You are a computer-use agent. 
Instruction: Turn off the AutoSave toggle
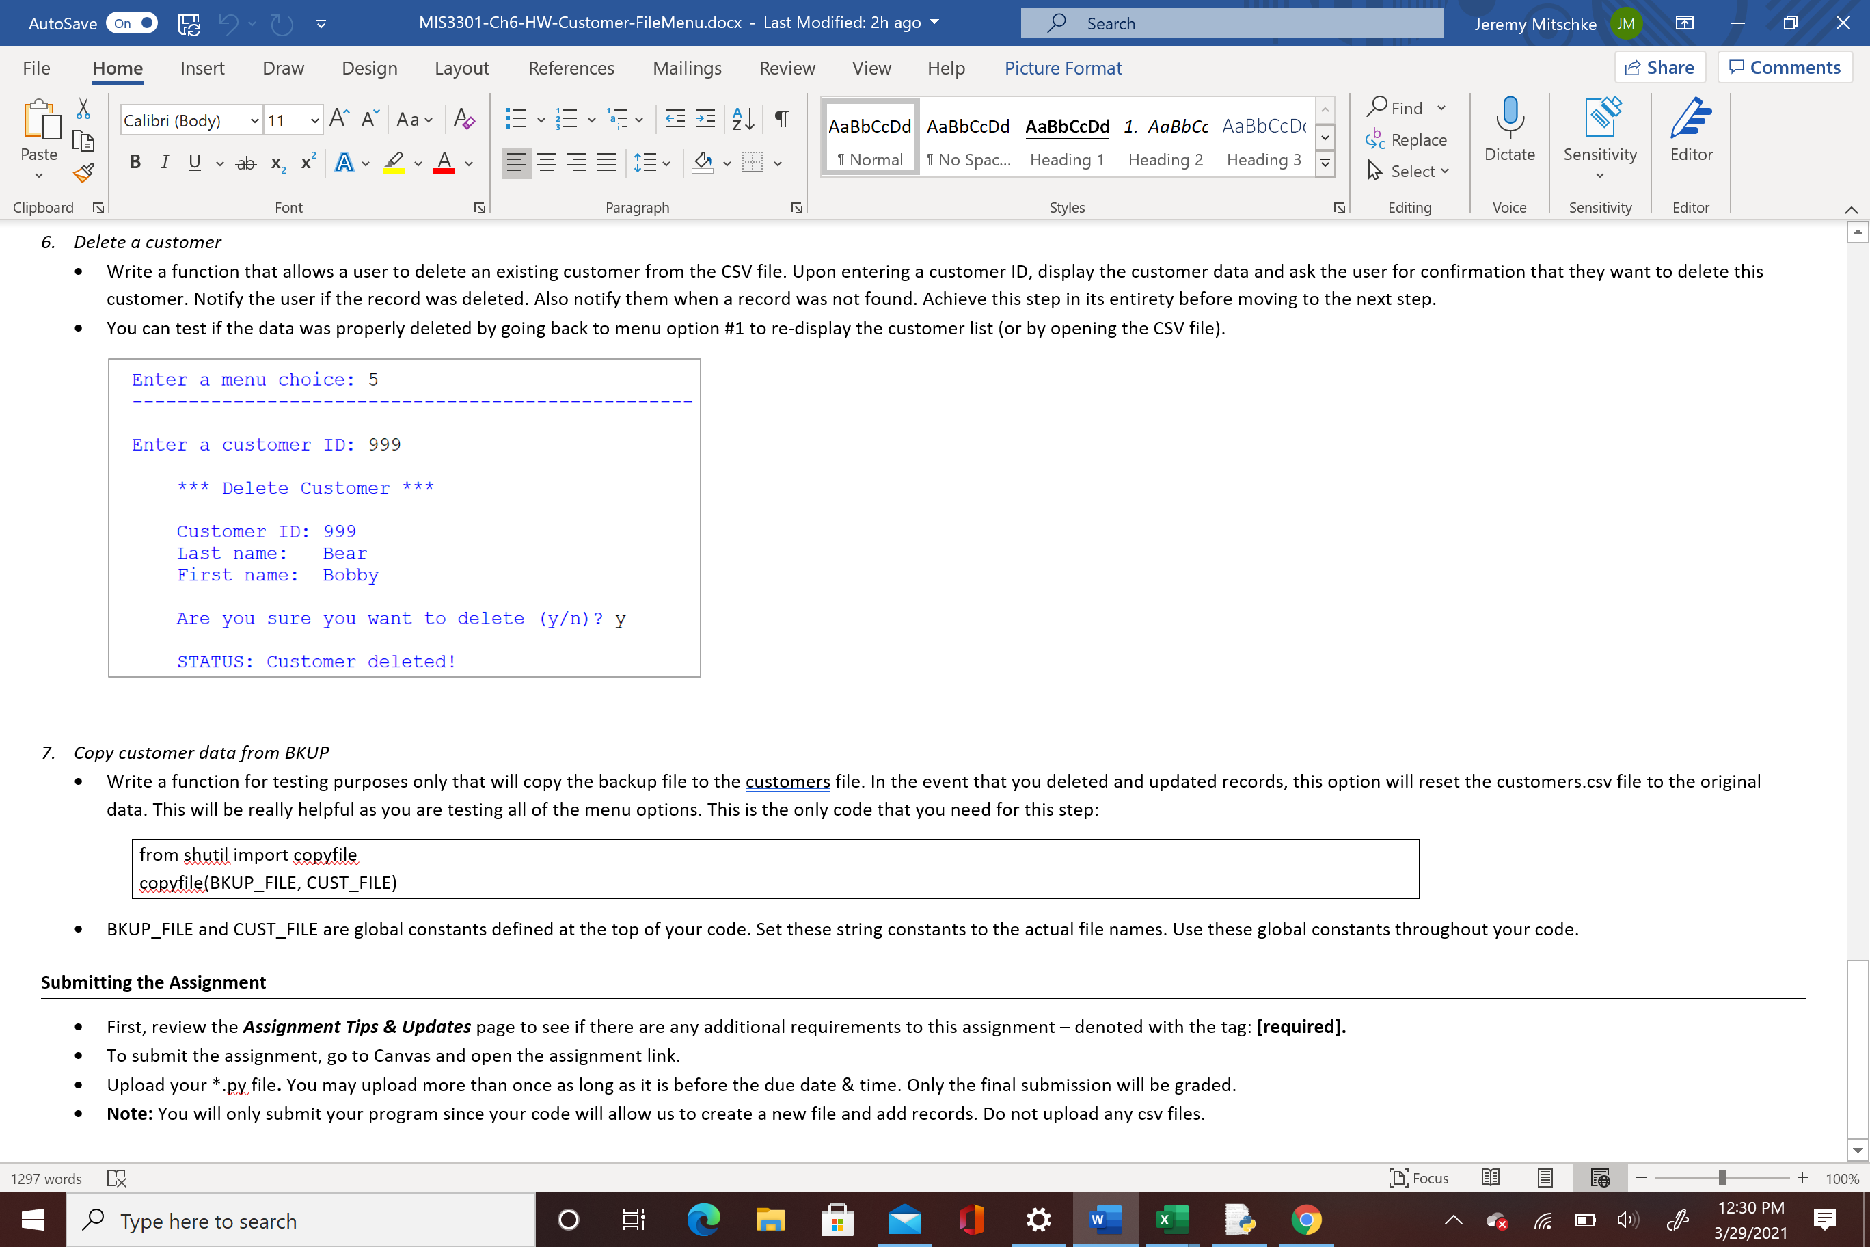(132, 23)
